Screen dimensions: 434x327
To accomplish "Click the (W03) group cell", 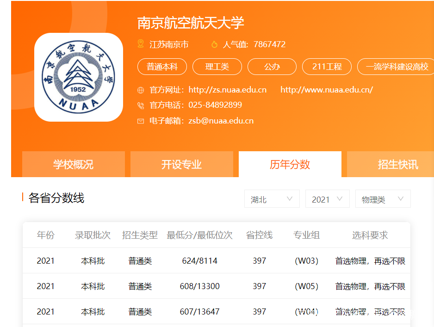I will coord(306,260).
